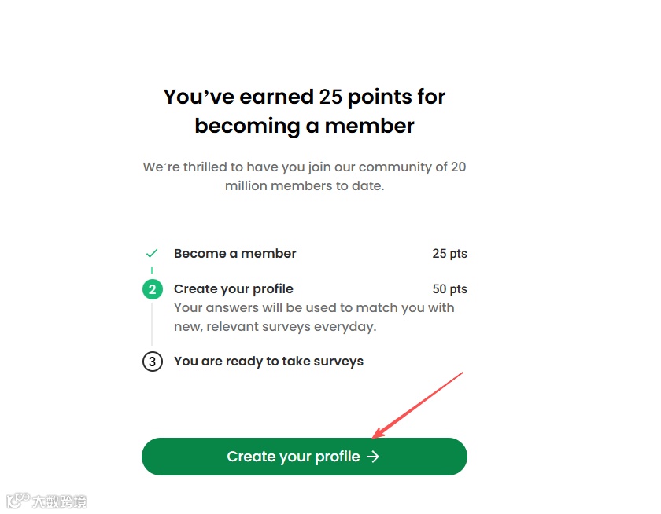This screenshot has height=514, width=661.
Task: Click the green checkmark next to Become a member
Action: (152, 254)
